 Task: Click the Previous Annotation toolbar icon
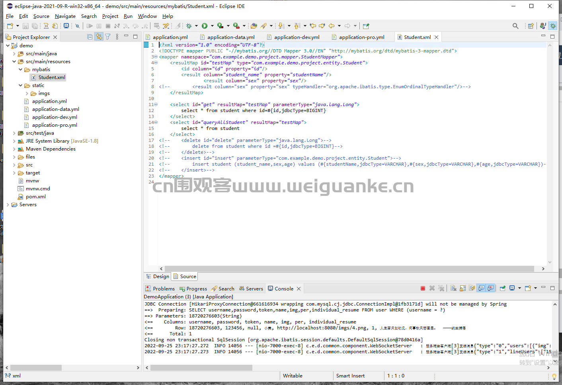(x=297, y=26)
